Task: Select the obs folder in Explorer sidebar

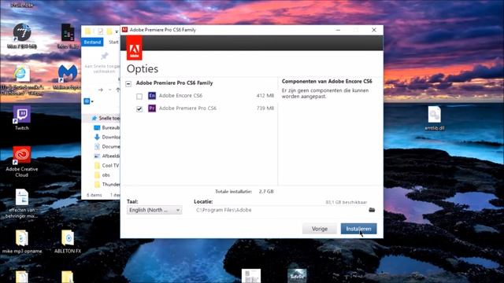Action: coord(102,175)
